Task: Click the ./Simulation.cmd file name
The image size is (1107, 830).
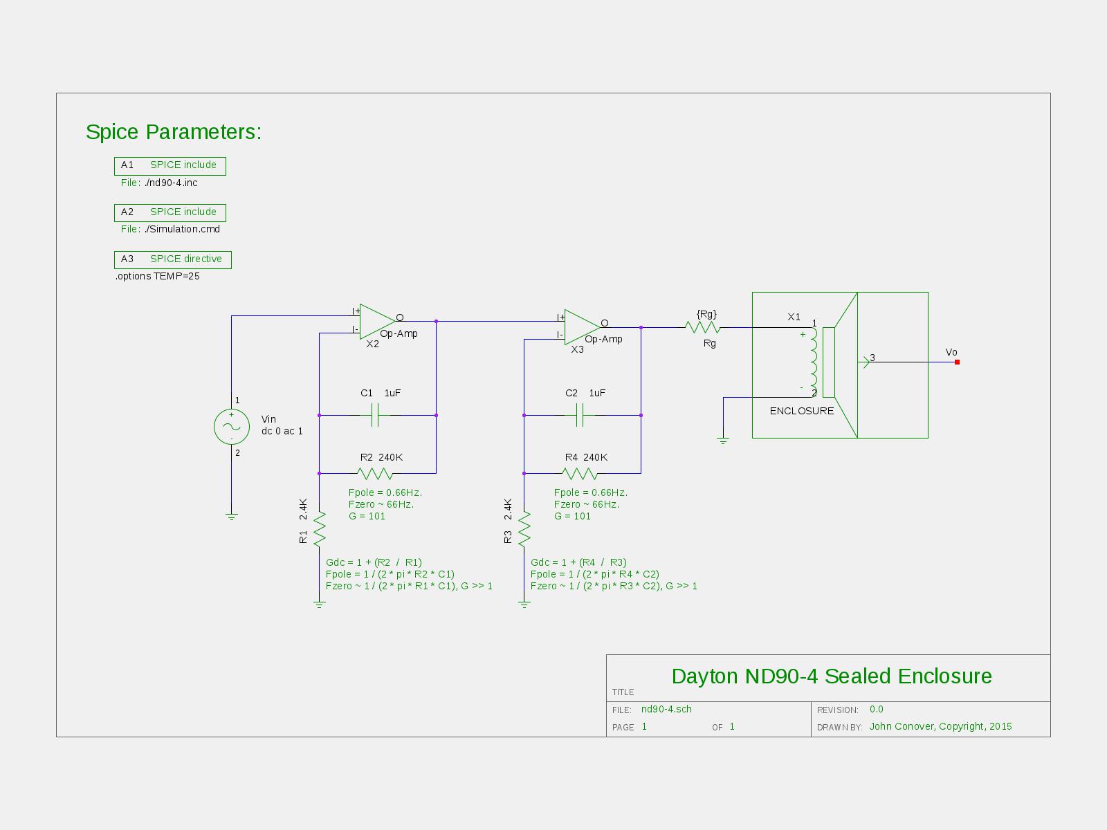Action: (x=183, y=229)
